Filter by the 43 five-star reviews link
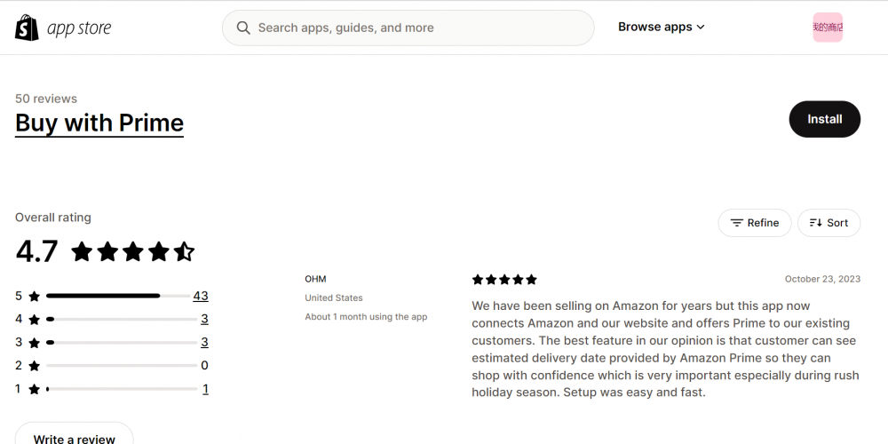The width and height of the screenshot is (888, 444). pos(201,297)
